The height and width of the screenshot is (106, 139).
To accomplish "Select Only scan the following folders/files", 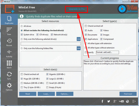I will click(22, 48).
